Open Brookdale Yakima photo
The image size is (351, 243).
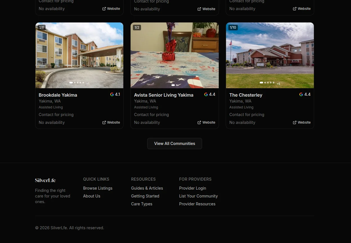[79, 55]
